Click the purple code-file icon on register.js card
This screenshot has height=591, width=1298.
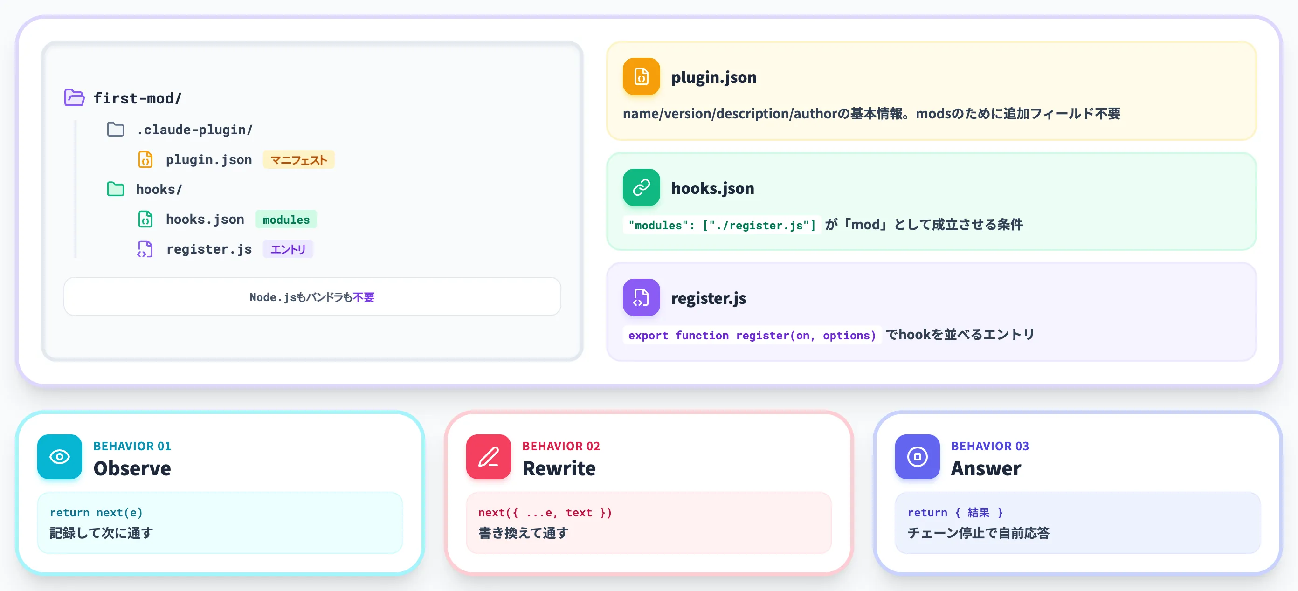pos(641,297)
